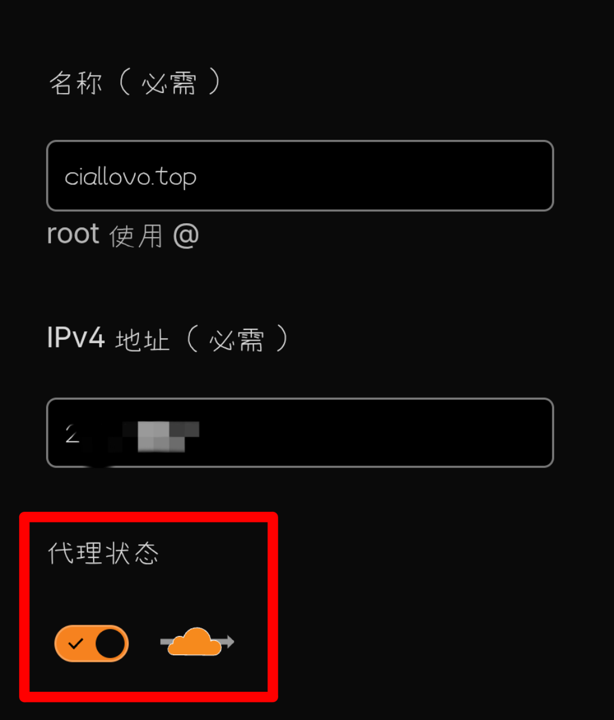
Task: Click the orange Cloudflare proxied cloud icon
Action: [x=195, y=643]
